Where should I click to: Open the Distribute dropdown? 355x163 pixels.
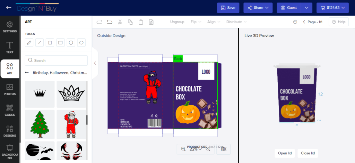[x=236, y=22]
